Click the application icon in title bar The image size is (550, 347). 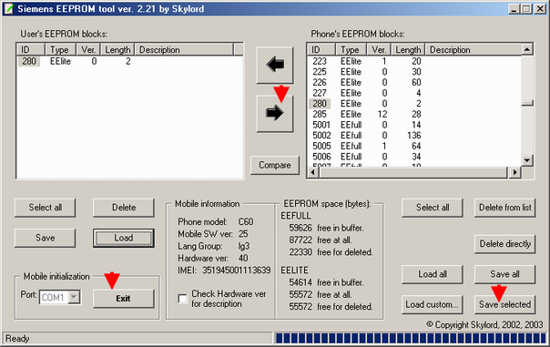[x=8, y=9]
